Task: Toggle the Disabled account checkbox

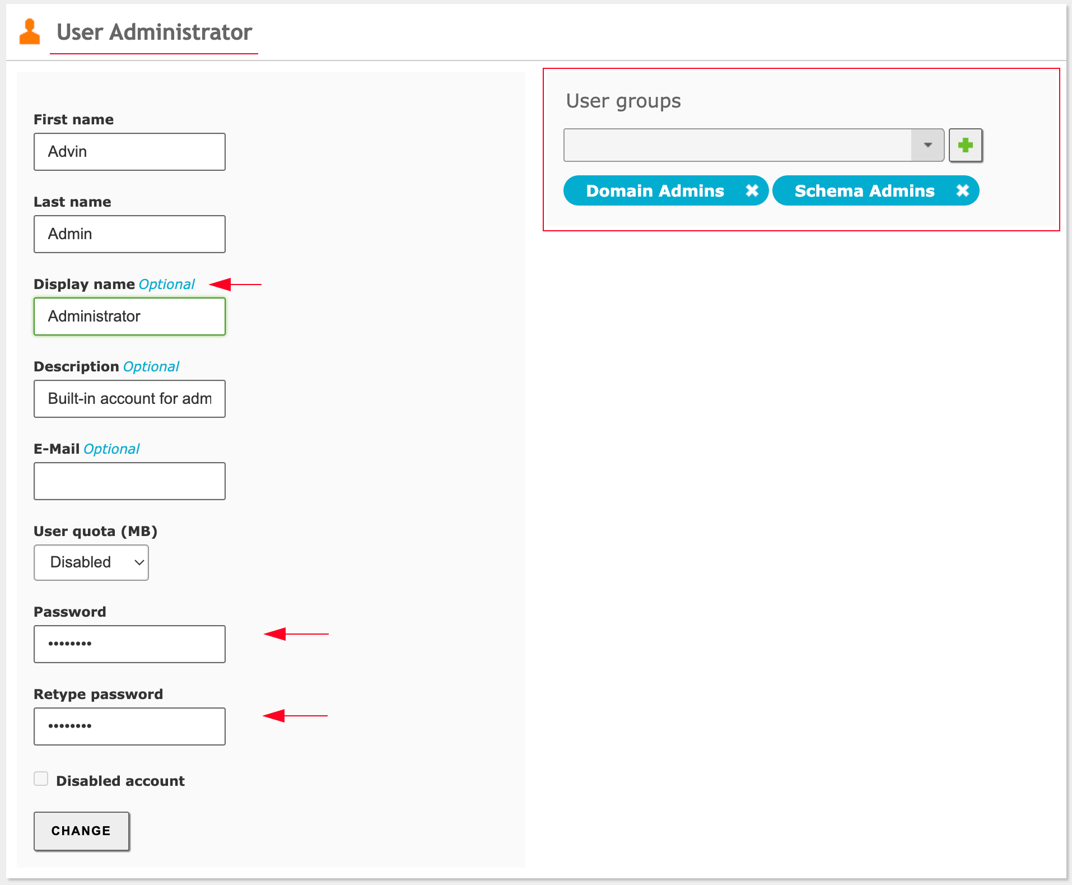Action: (41, 779)
